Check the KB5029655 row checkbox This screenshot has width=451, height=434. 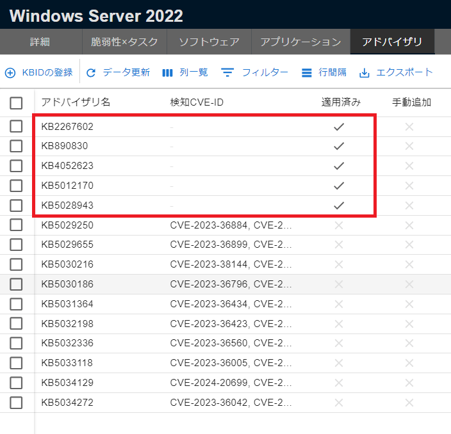pos(16,245)
